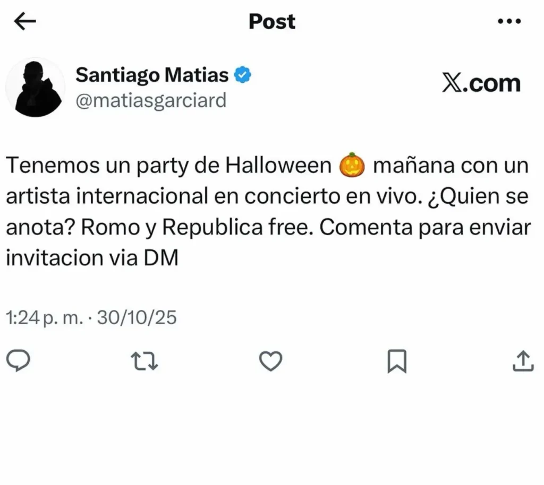The height and width of the screenshot is (485, 544).
Task: Click the X.com logo
Action: pos(481,84)
